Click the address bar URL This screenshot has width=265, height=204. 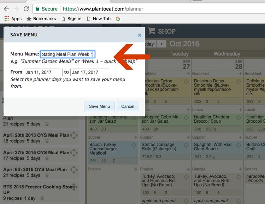point(103,9)
